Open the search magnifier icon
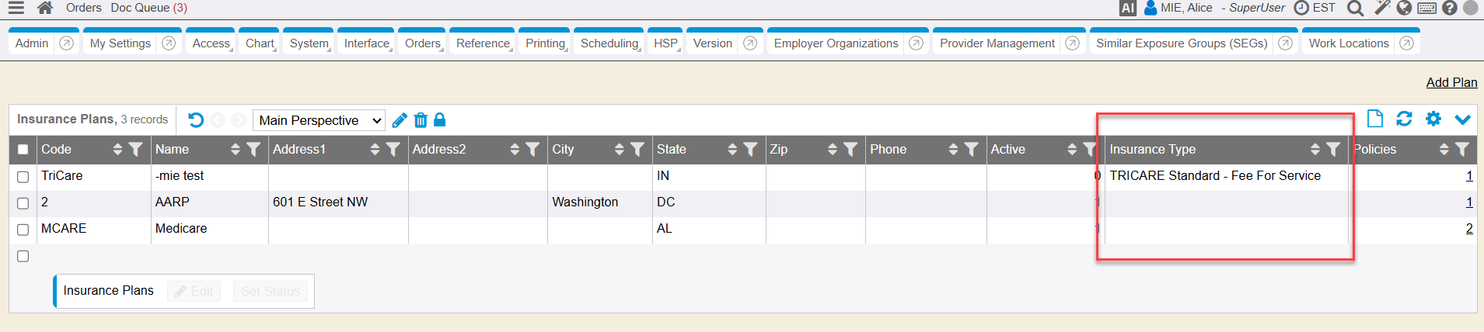Image resolution: width=1484 pixels, height=332 pixels. 1355,8
